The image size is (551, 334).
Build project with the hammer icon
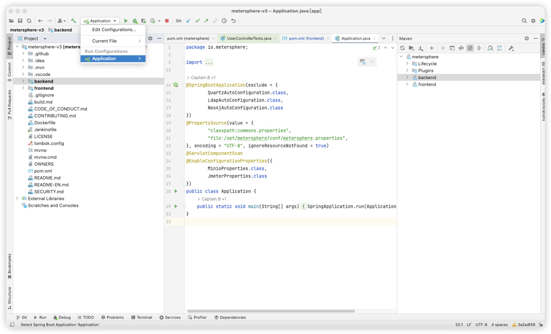click(74, 21)
